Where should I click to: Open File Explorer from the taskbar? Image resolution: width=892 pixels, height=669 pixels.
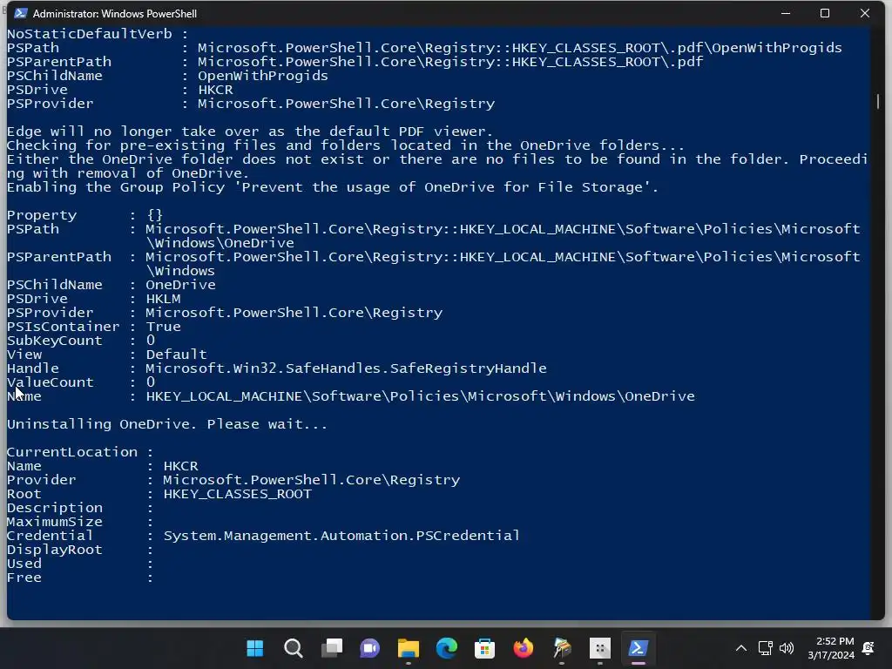408,648
